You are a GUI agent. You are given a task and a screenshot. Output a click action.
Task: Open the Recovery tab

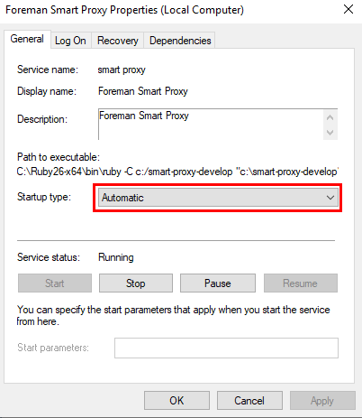click(118, 41)
